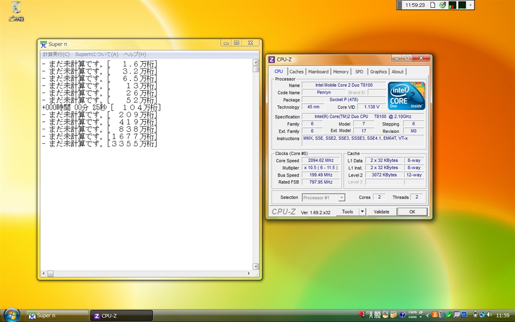Open the Memory tab in CPU-Z

coord(340,71)
